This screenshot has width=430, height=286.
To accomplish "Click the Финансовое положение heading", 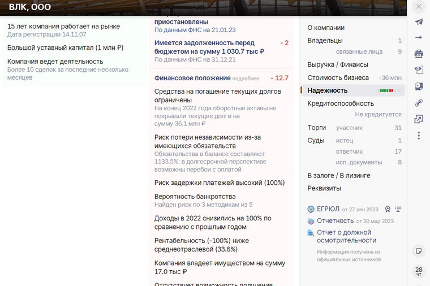I will pyautogui.click(x=192, y=78).
